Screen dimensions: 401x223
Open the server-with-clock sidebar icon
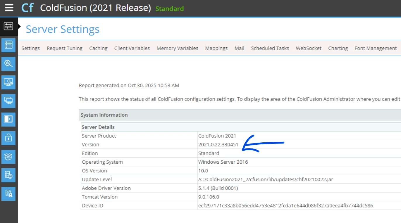point(8,175)
